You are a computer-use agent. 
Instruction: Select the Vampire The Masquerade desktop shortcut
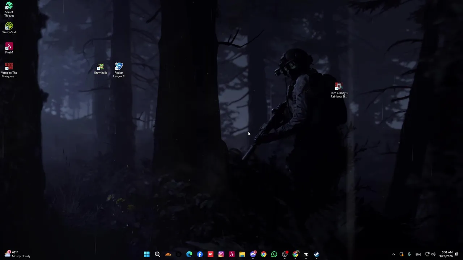9,70
